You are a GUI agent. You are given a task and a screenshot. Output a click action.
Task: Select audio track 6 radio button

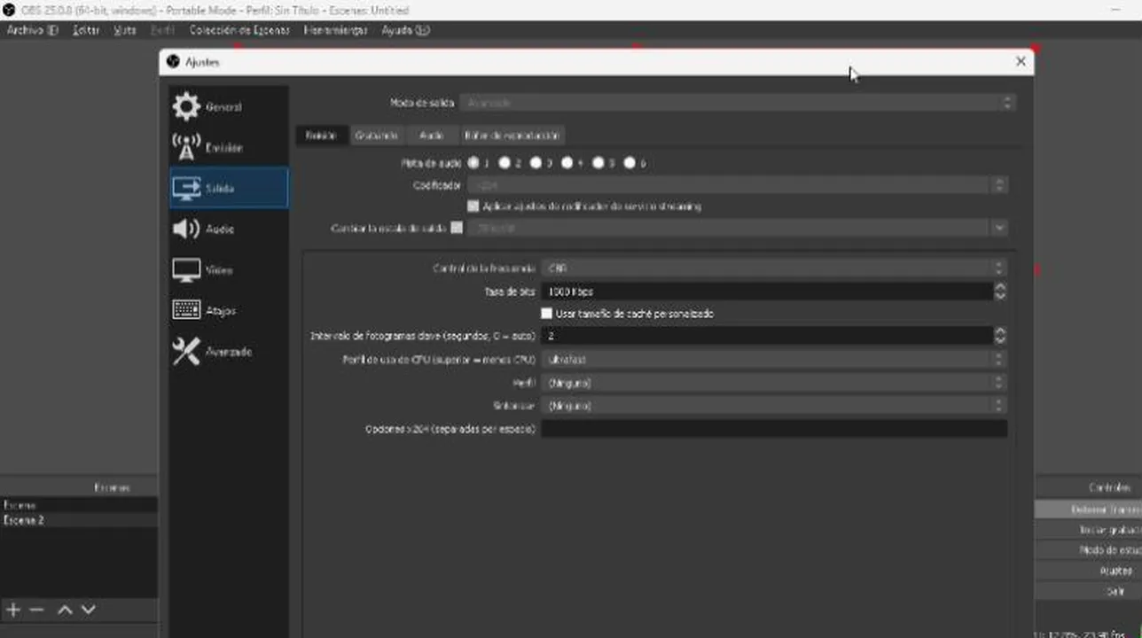pyautogui.click(x=630, y=163)
